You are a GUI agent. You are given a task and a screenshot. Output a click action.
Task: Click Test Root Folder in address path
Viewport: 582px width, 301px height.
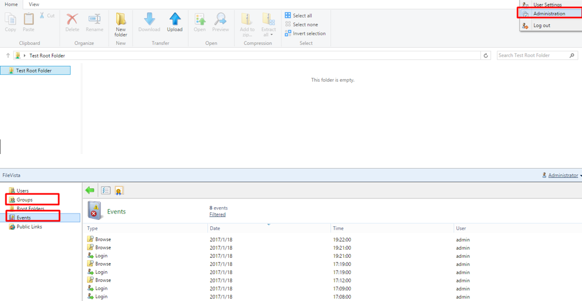coord(47,55)
